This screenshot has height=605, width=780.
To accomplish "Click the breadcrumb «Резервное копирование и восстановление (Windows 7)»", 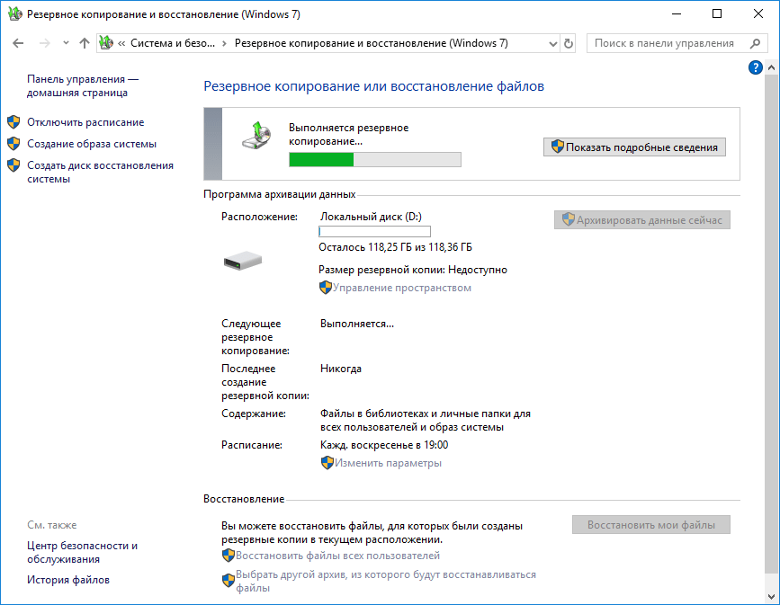I will [371, 43].
